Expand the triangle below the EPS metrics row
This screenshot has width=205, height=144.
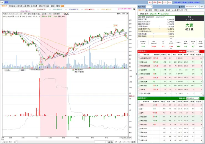click(x=171, y=49)
